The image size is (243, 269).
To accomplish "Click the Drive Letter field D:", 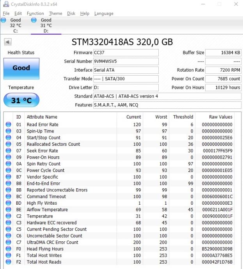I will coord(126,88).
